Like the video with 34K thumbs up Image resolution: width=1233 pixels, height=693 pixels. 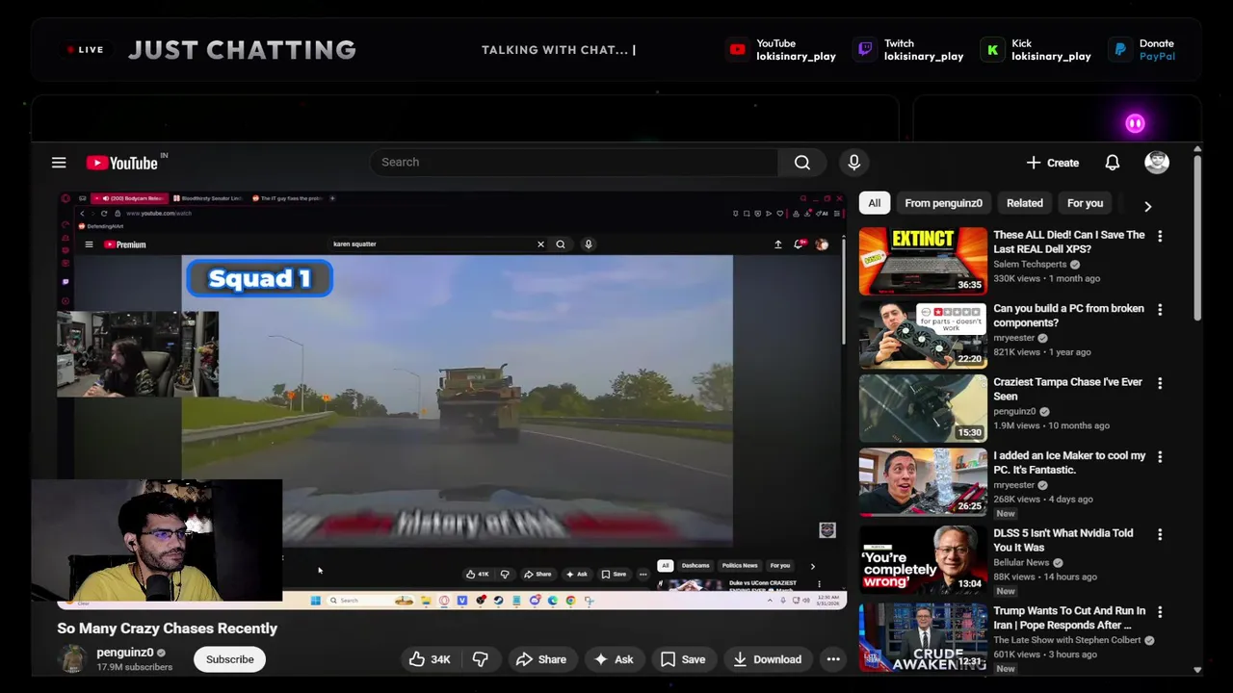pos(430,659)
